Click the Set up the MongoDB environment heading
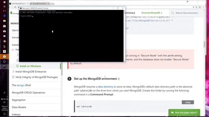Viewport: 209px width, 117px height. [x=96, y=79]
